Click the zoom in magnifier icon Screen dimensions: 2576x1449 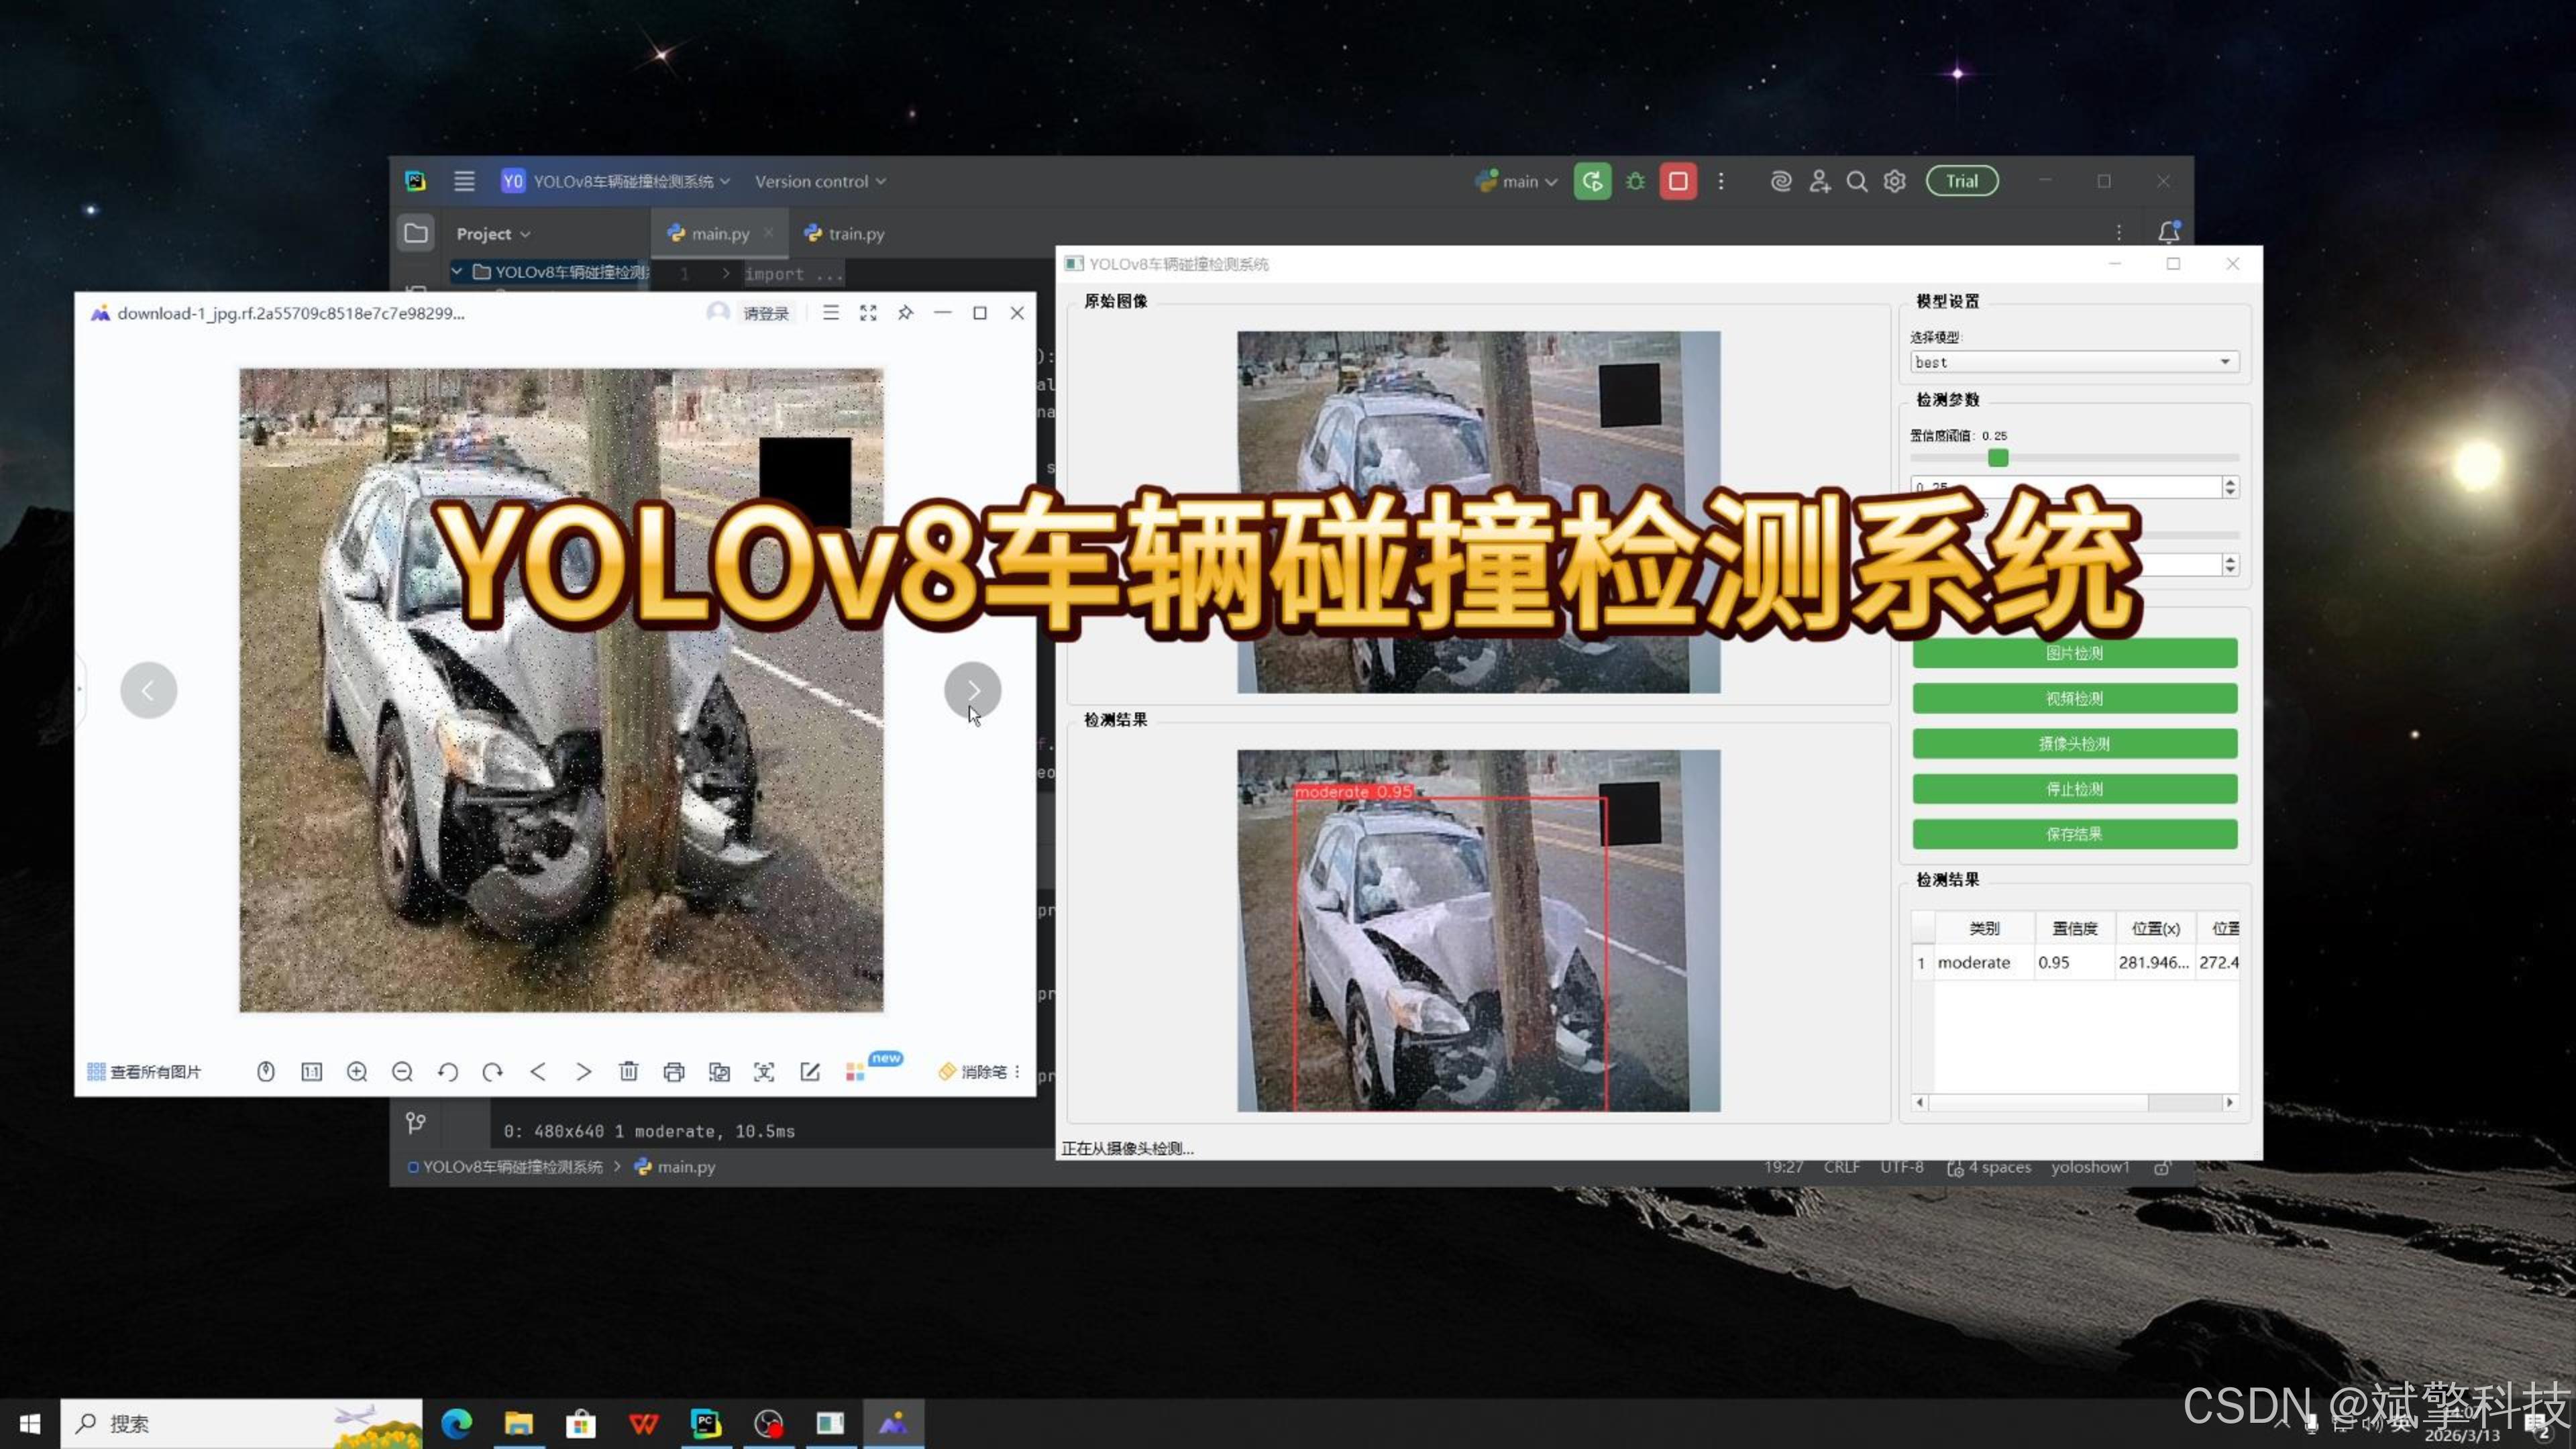click(357, 1072)
